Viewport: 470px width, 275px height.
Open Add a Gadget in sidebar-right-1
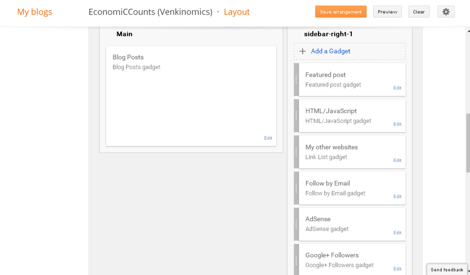tap(331, 51)
